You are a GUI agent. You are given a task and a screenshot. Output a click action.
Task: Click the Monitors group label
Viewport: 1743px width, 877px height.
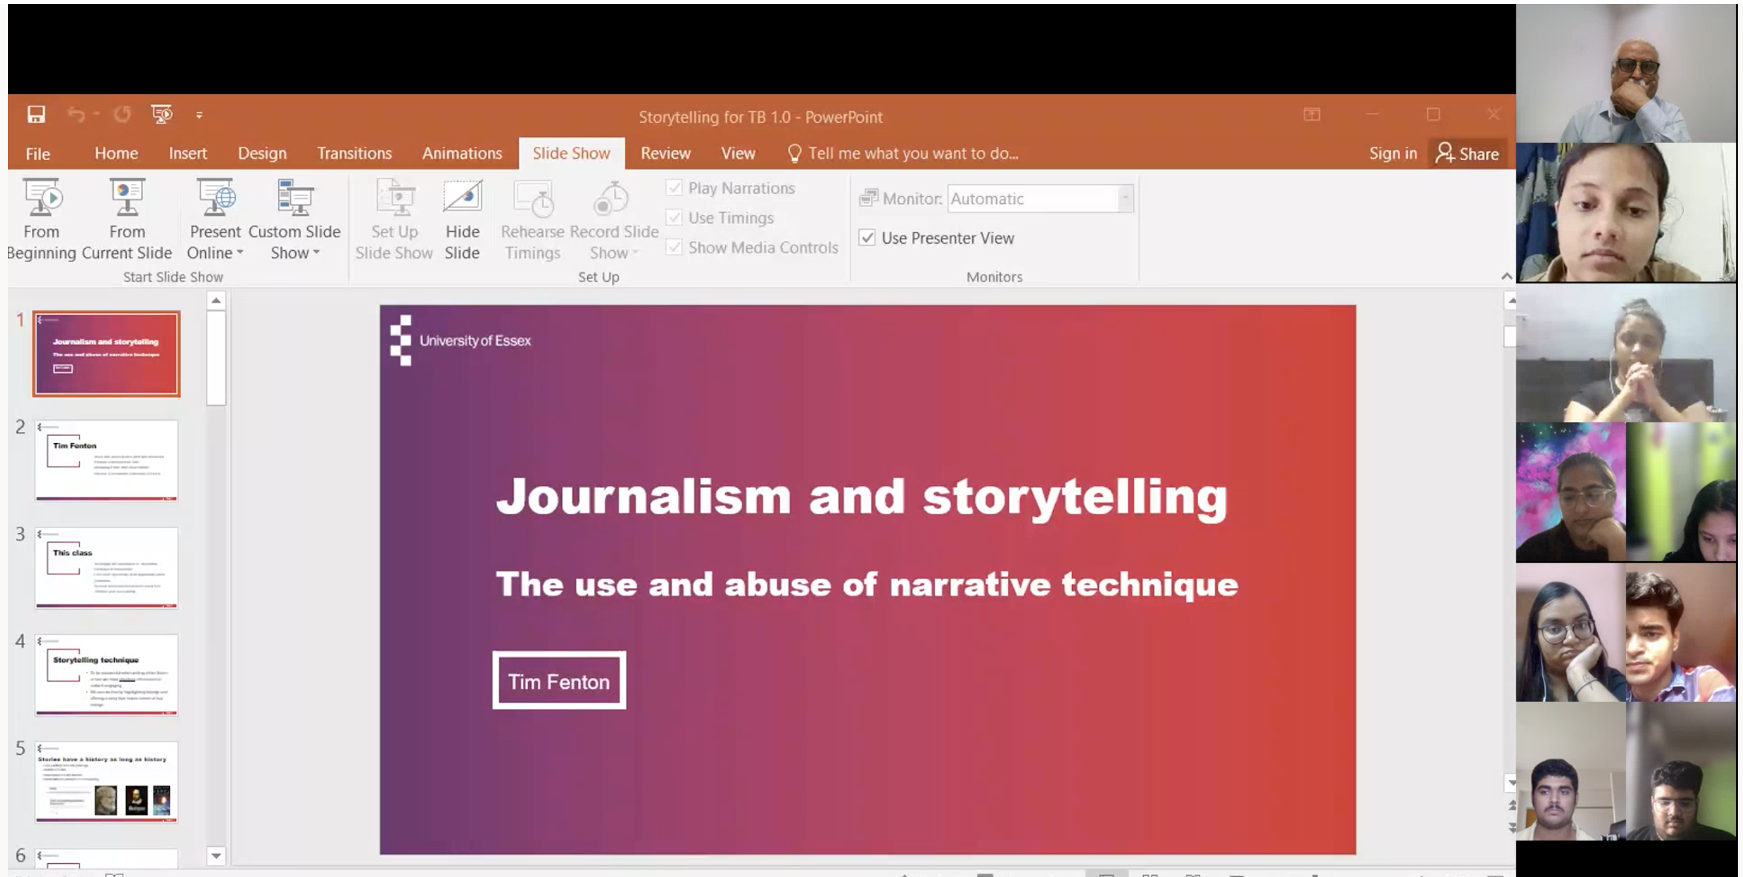click(994, 277)
